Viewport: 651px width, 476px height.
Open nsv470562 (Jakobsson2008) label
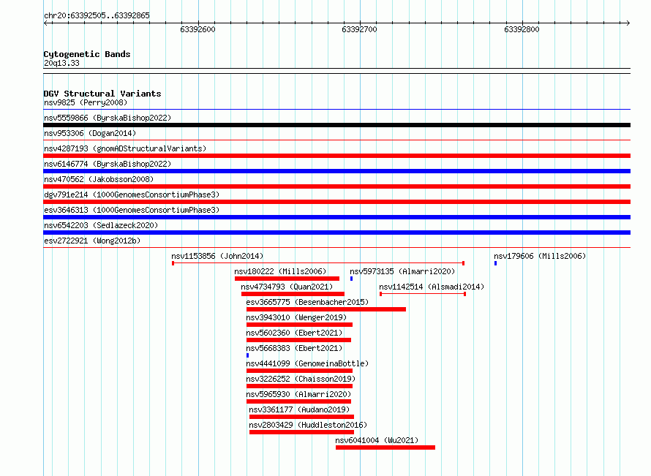tap(99, 179)
